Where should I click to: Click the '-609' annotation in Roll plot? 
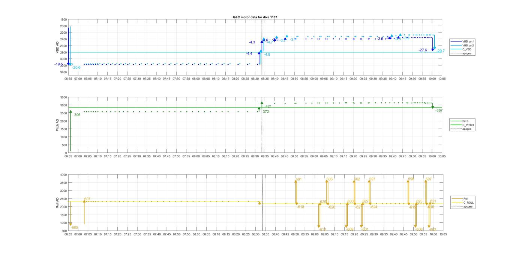349,229
